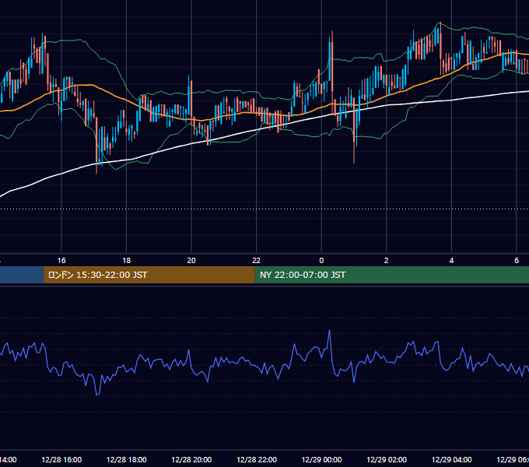Click the 22 hour label on price chart

pos(257,261)
